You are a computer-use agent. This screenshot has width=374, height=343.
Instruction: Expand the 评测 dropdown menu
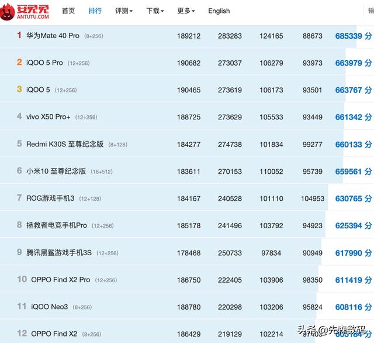click(x=124, y=11)
